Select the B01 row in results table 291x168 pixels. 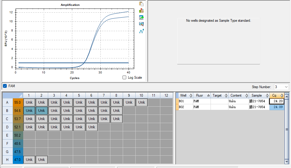pyautogui.click(x=230, y=101)
